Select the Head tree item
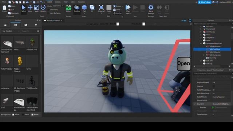 pyautogui.click(x=208, y=40)
